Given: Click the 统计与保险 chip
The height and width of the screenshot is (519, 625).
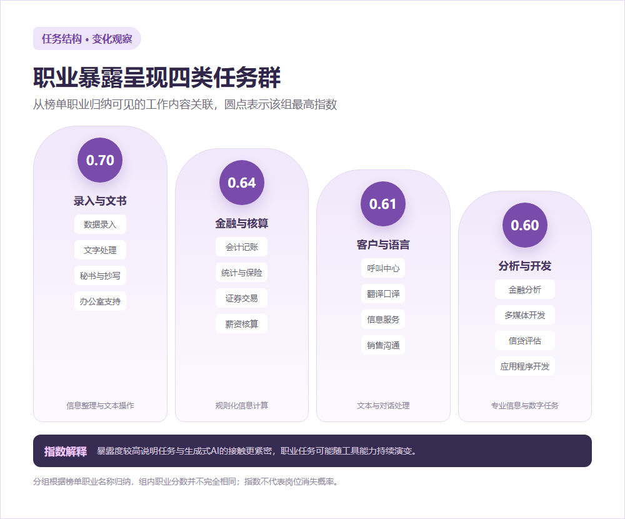Looking at the screenshot, I should pos(241,273).
